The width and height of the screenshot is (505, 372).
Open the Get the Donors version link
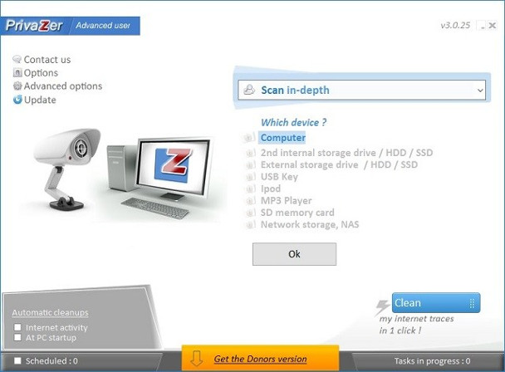260,359
